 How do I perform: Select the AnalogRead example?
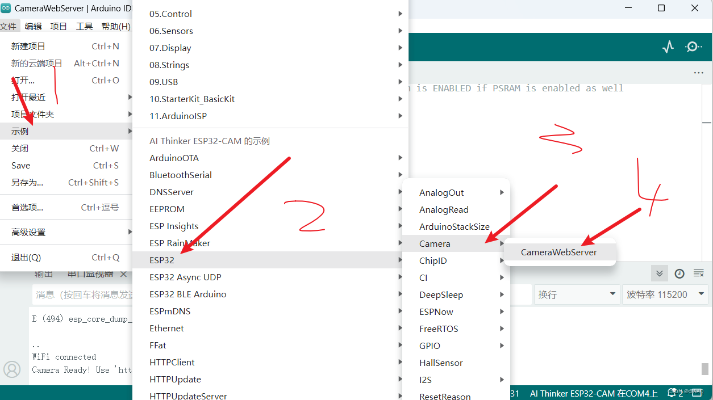(456, 209)
